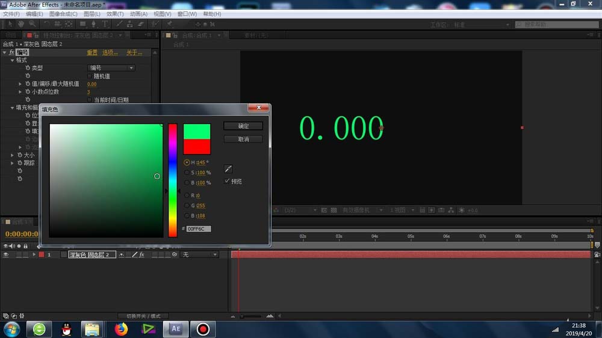This screenshot has height=338, width=602.
Task: Select the Zoom tool in the toolbar
Action: click(33, 24)
